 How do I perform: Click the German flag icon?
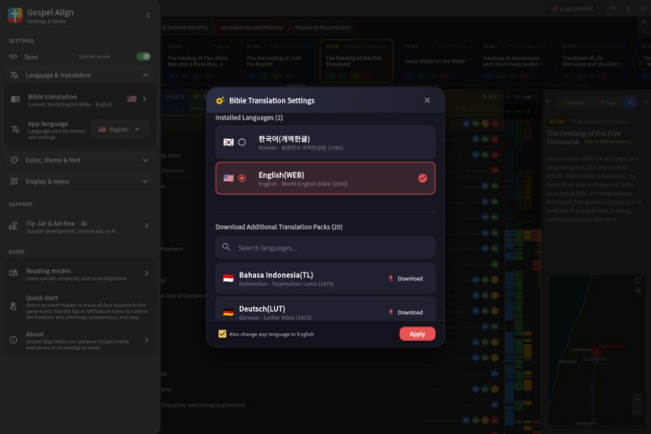coord(228,312)
